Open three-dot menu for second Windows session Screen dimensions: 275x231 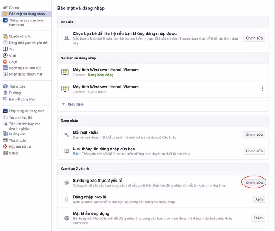pos(262,89)
